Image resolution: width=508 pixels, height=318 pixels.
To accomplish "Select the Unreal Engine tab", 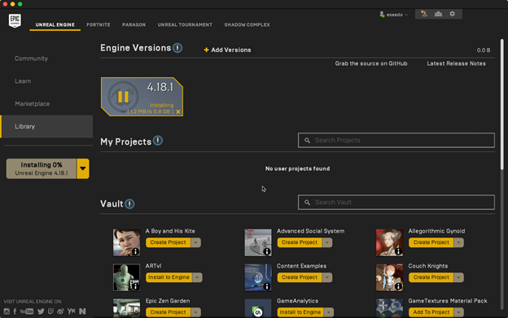I will click(x=55, y=24).
